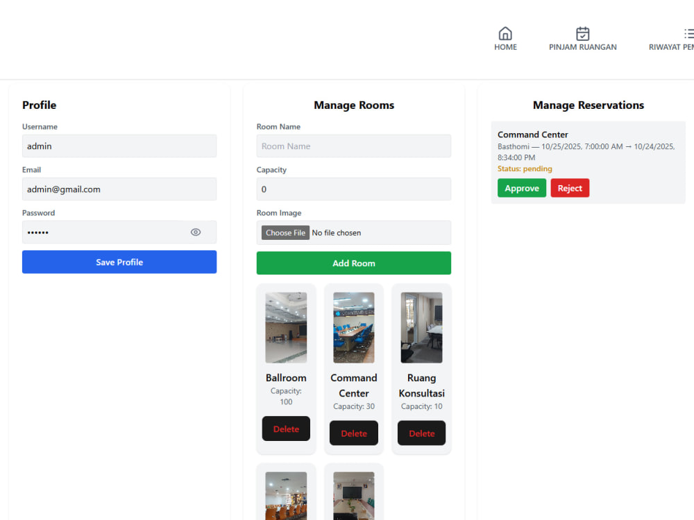Click the 'Room Image' label
Image resolution: width=694 pixels, height=520 pixels.
click(x=279, y=213)
